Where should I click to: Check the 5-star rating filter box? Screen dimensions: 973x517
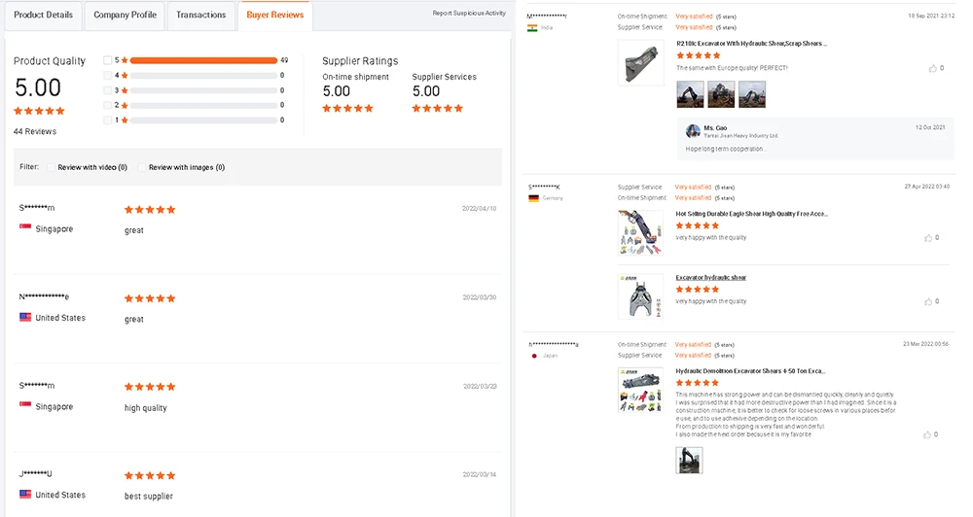click(107, 60)
